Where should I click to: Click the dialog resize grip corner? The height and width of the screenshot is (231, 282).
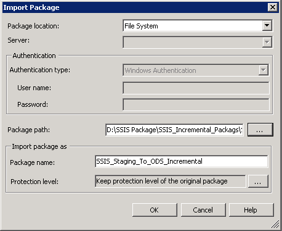tap(275, 224)
